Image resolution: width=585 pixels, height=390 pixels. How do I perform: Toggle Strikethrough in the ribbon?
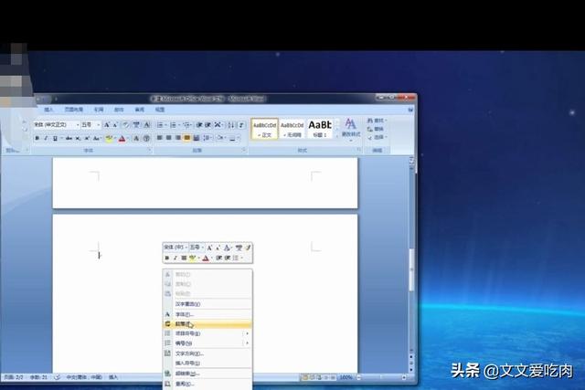coord(69,138)
